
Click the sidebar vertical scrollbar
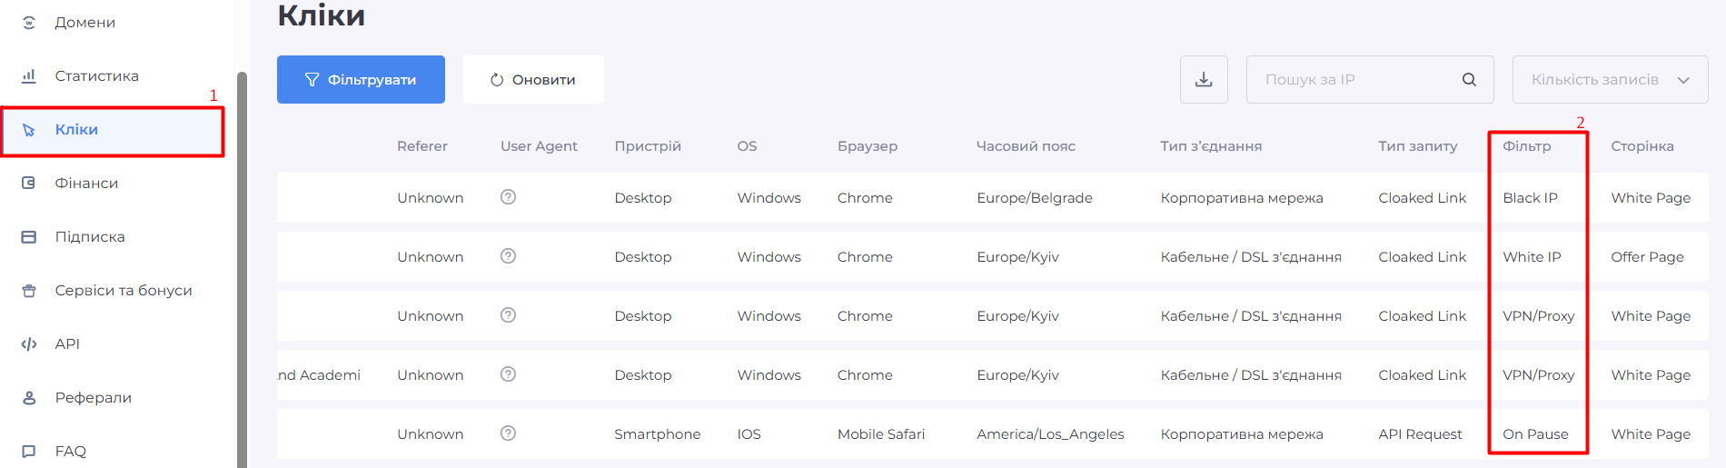click(242, 273)
